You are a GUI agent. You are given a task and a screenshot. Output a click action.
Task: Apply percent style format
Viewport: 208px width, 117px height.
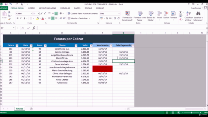[107, 18]
